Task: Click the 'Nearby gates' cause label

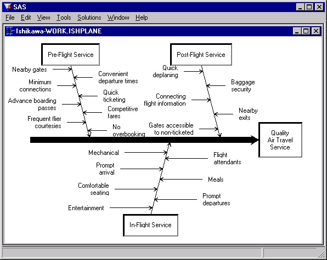Action: click(x=30, y=70)
